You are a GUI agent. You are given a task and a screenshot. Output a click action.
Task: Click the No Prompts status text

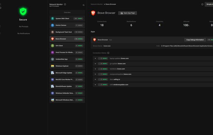click(24, 27)
